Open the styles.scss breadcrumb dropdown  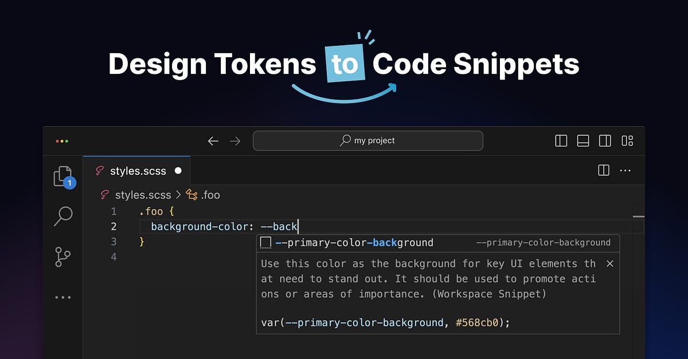(x=142, y=195)
